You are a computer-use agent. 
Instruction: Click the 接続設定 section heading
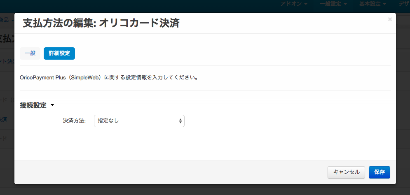(33, 105)
